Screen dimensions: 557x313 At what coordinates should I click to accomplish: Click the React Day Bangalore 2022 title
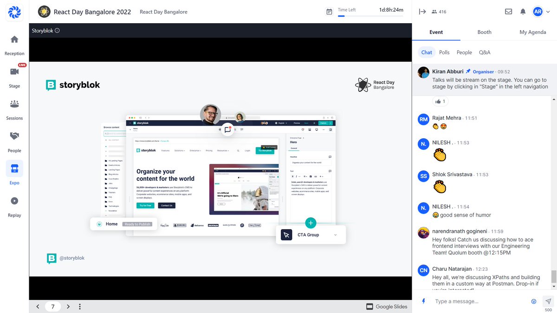(x=92, y=12)
